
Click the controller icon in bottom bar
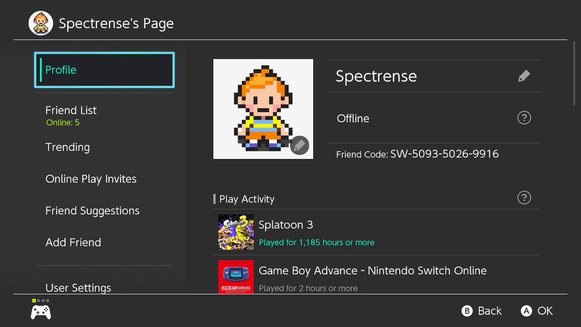point(41,312)
